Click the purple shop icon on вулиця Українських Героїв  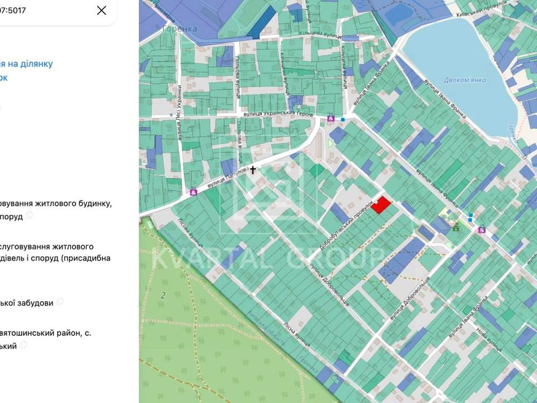point(331,119)
